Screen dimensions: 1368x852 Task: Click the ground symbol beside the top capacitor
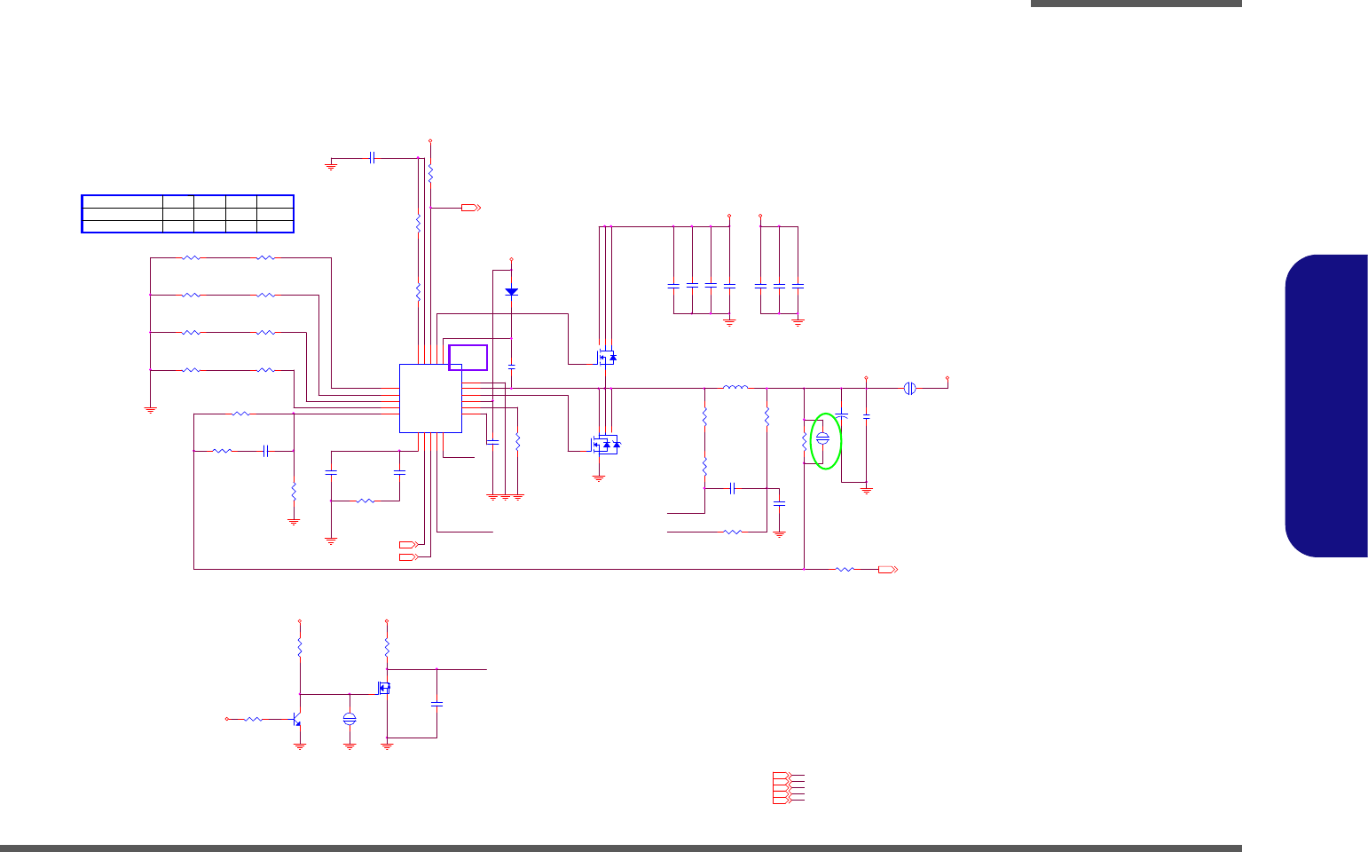[x=331, y=165]
